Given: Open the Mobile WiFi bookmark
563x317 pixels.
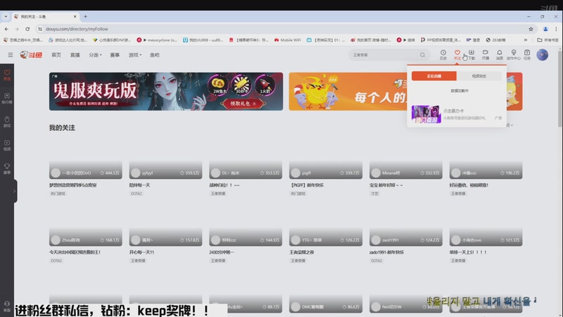Looking at the screenshot, I should 287,40.
